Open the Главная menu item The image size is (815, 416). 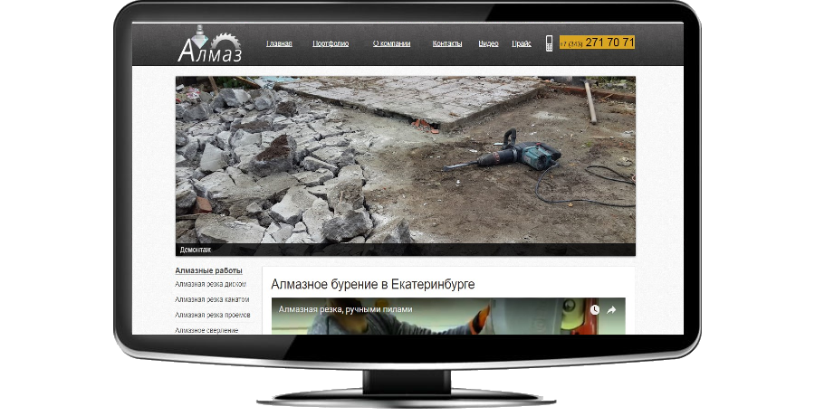pyautogui.click(x=279, y=43)
